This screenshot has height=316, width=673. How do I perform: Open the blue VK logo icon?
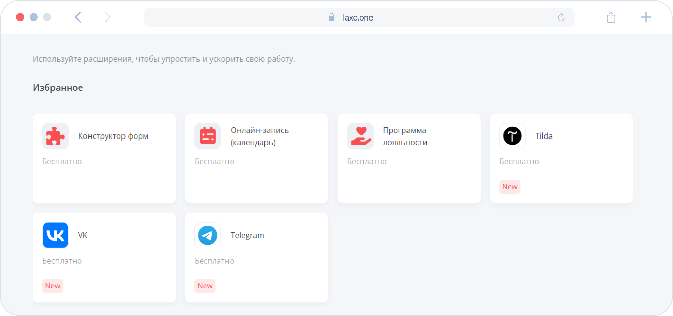point(55,235)
